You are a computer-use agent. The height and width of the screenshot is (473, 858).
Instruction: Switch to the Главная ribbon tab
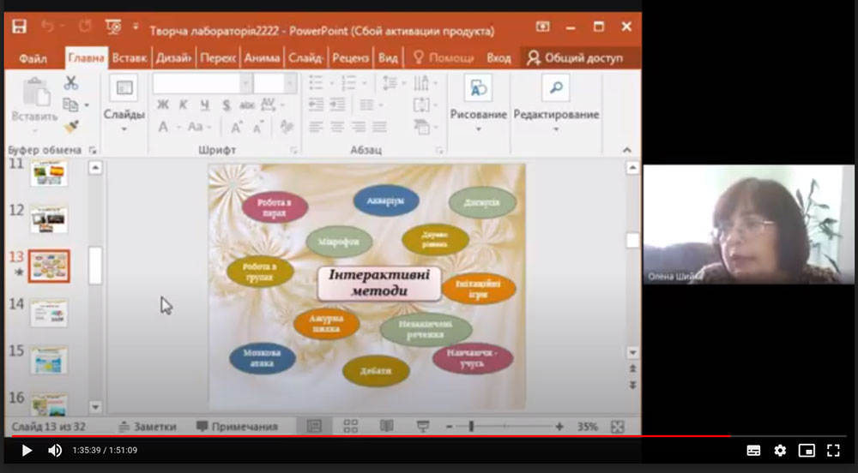pos(86,58)
